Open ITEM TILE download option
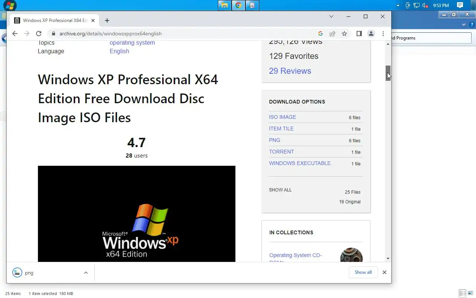 tap(281, 129)
